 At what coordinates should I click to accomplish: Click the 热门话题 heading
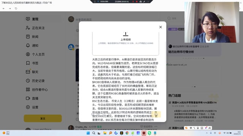point(175,96)
